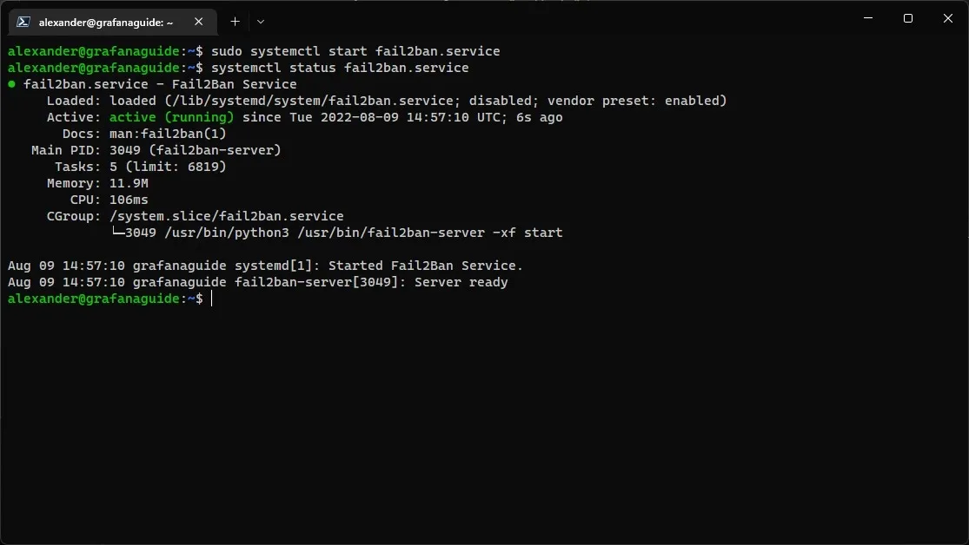This screenshot has width=969, height=545.
Task: Open a new tab with the plus icon
Action: (235, 22)
